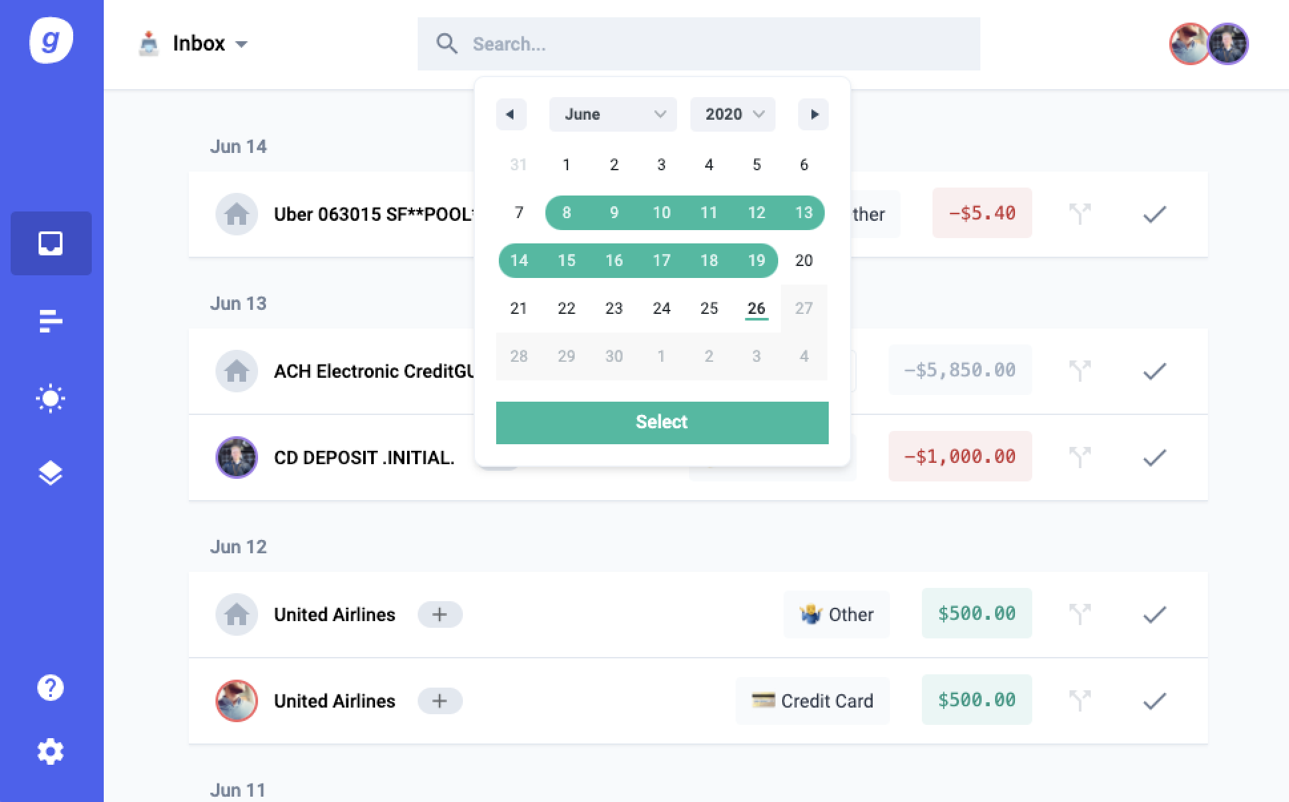Pick June 26 in the calendar
1289x802 pixels.
coord(756,308)
